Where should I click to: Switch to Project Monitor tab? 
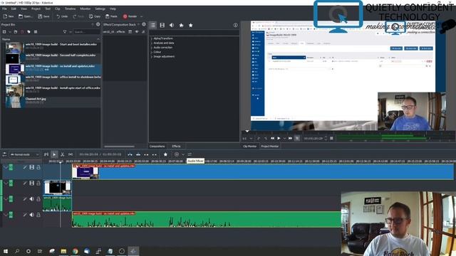pyautogui.click(x=269, y=146)
